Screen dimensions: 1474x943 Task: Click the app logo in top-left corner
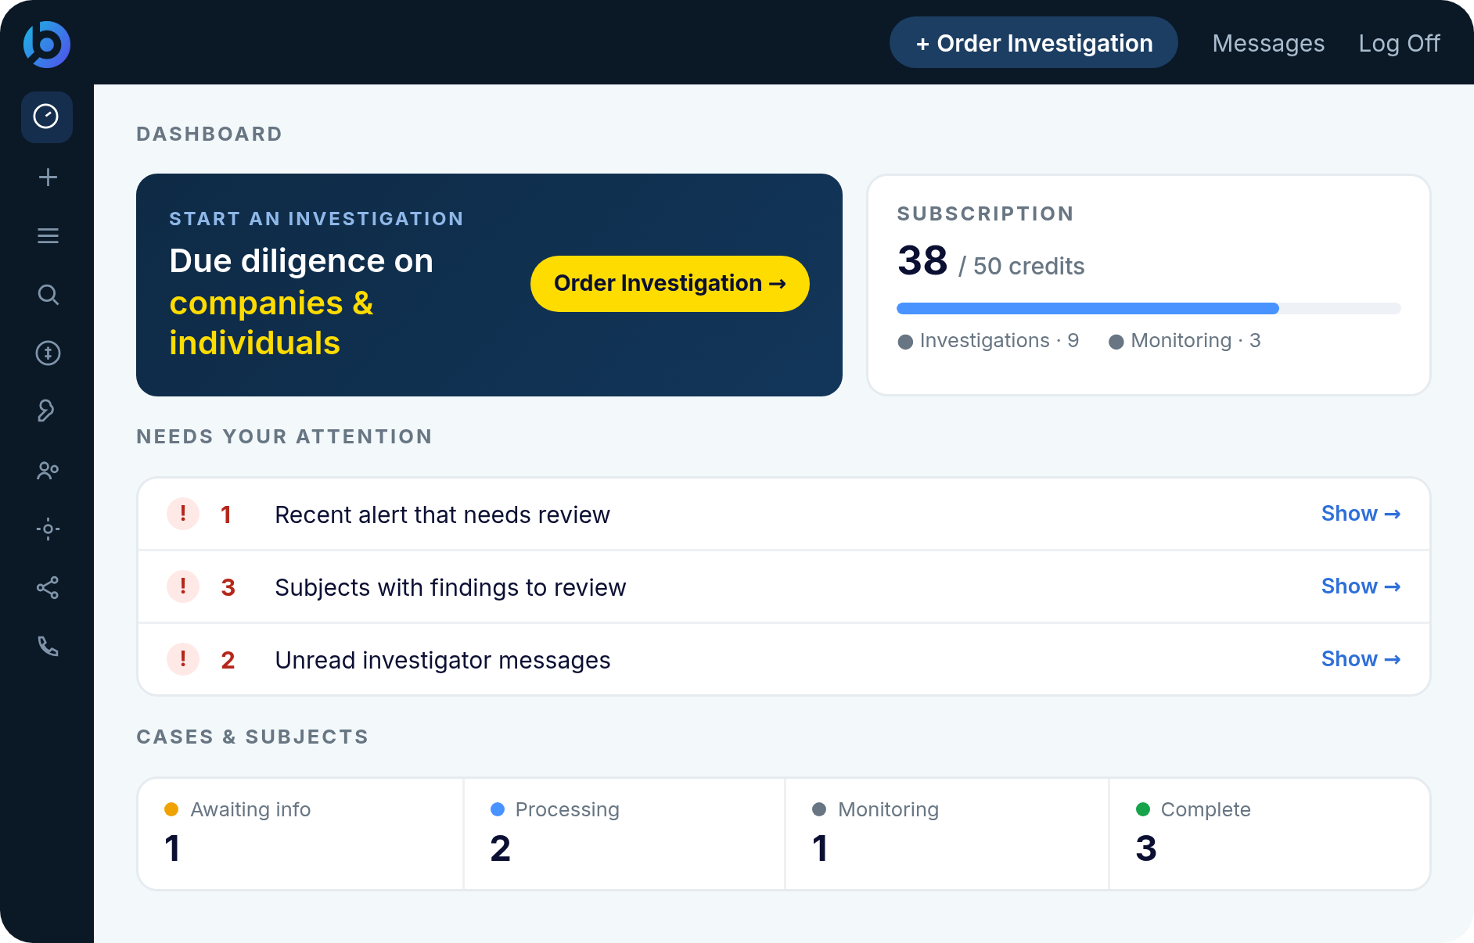[x=47, y=45]
